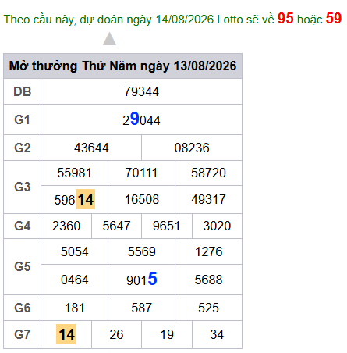Click highlighted G7 number 14
The image size is (347, 353).
[66, 334]
